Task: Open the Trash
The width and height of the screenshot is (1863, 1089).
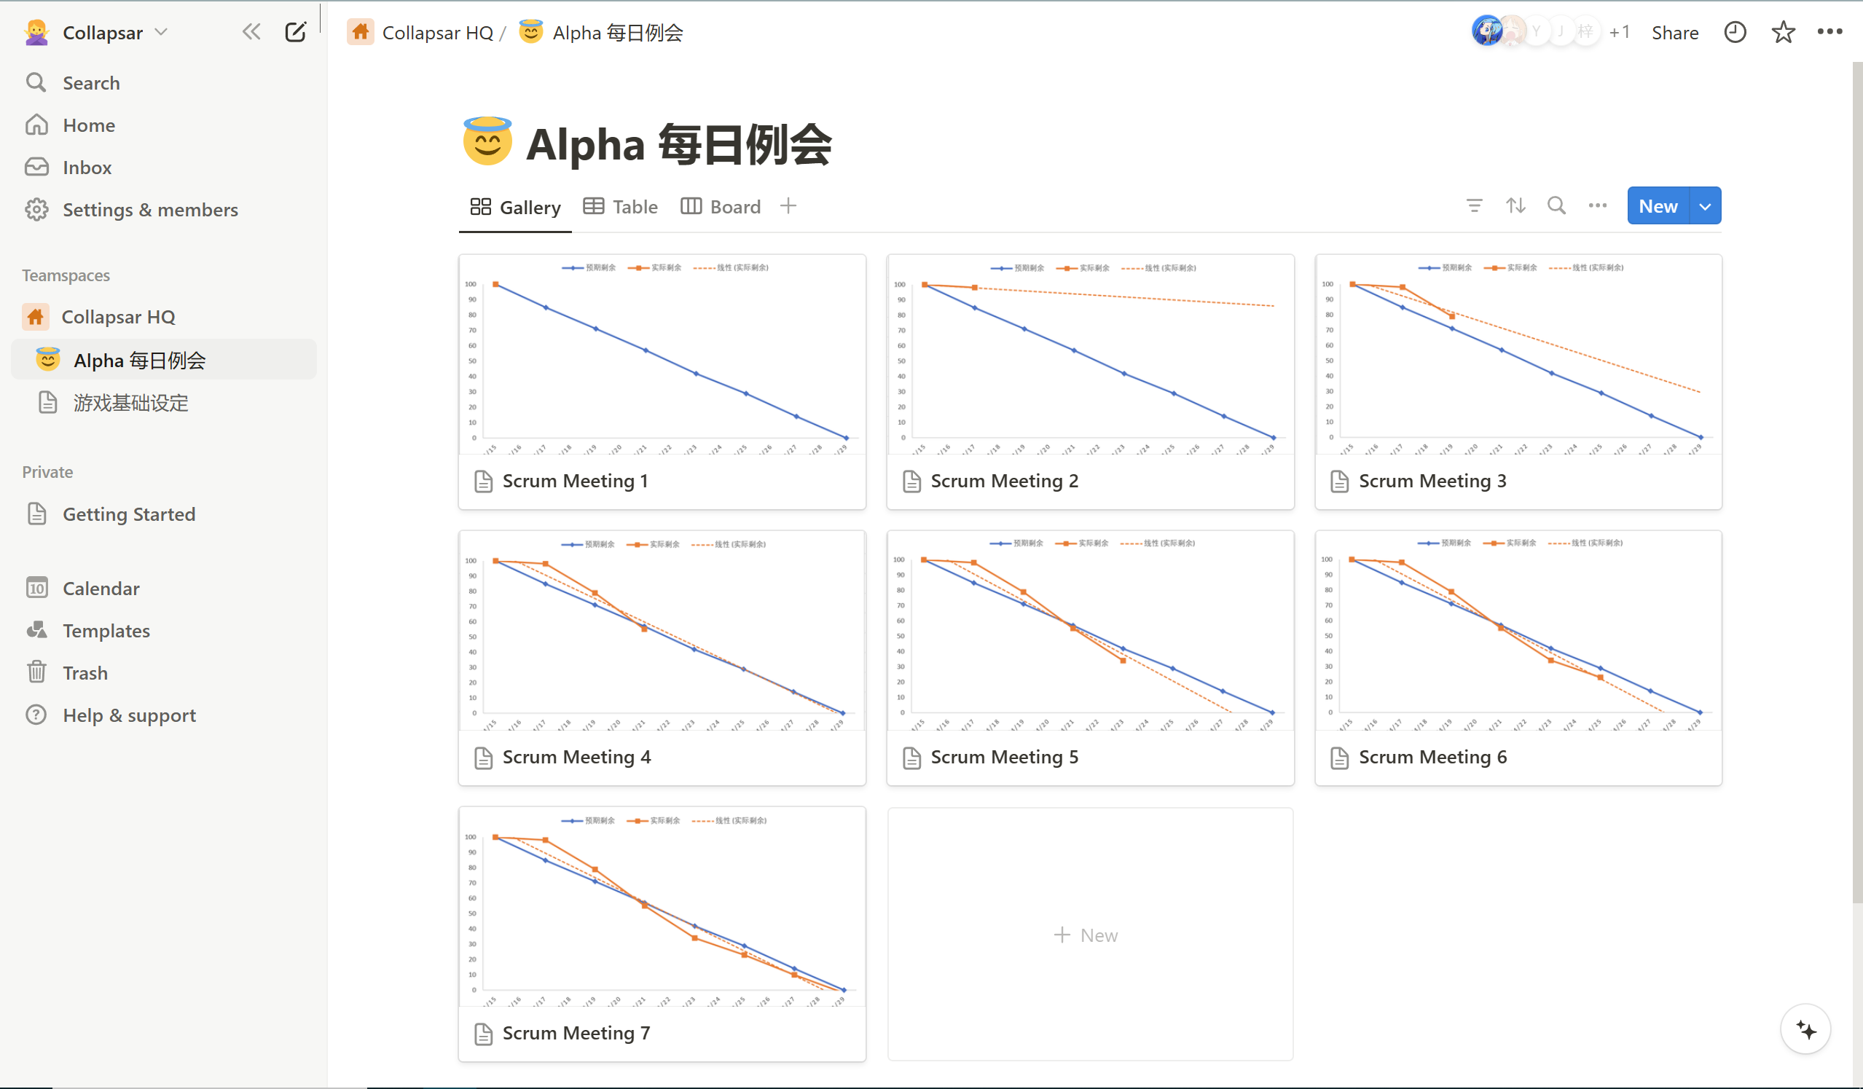Action: pyautogui.click(x=85, y=672)
